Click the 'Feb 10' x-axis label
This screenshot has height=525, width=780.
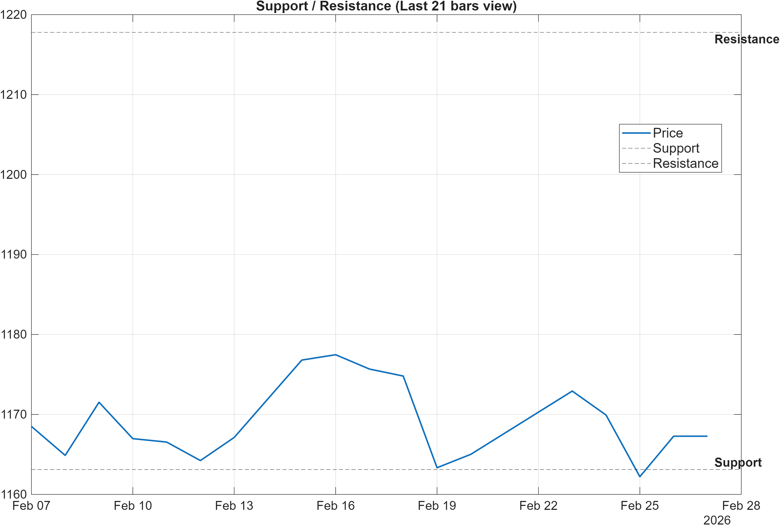coord(133,506)
